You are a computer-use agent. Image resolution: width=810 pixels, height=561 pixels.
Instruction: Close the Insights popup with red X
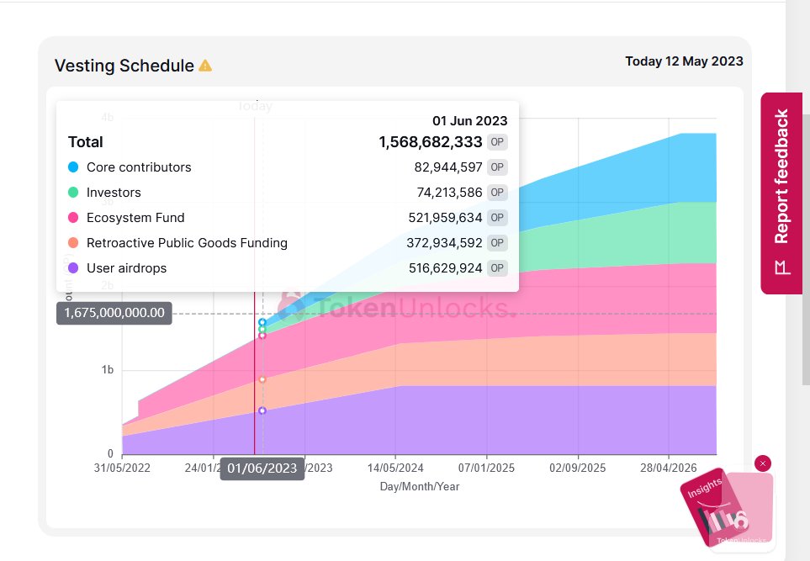click(x=762, y=463)
